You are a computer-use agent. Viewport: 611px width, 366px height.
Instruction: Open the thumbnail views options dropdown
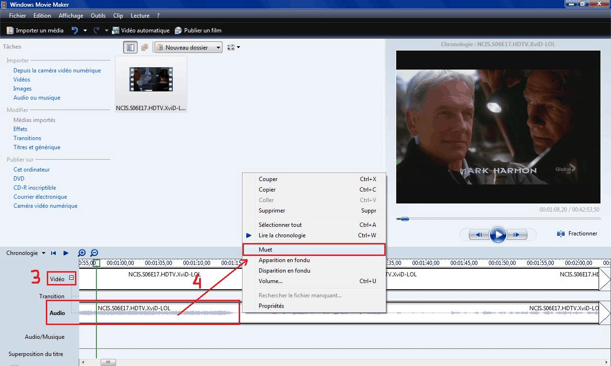click(233, 47)
